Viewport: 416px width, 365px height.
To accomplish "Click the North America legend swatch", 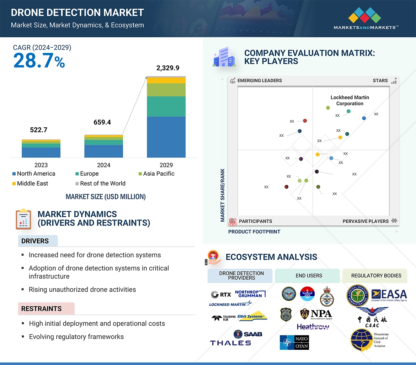I will (x=14, y=174).
